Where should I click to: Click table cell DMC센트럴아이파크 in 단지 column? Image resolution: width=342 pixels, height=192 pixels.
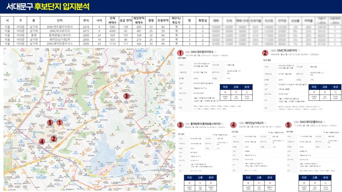(x=60, y=27)
